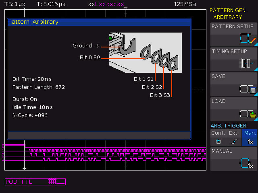Click the Bit 0 S0 label
258x193 pixels.
coord(90,57)
